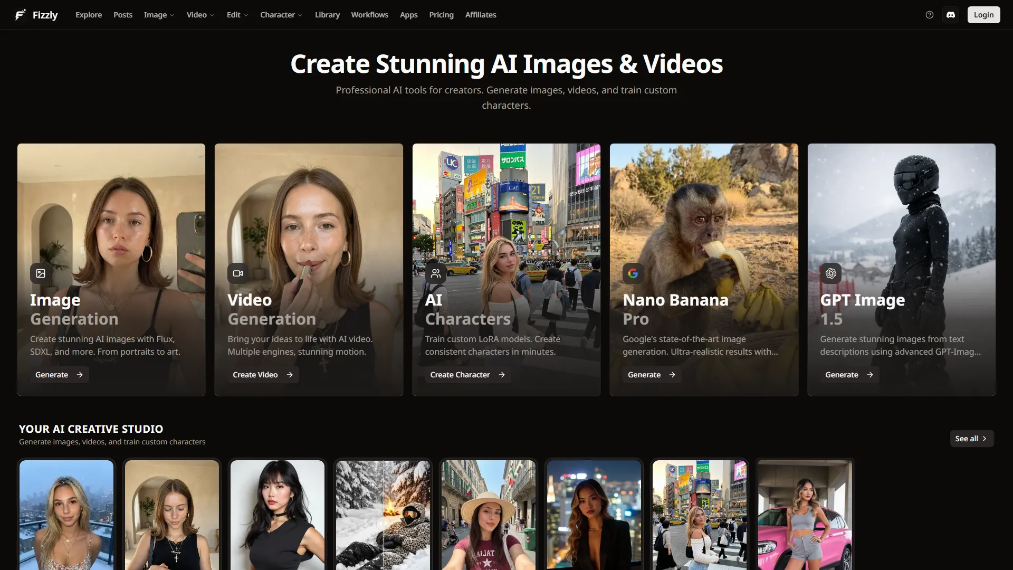1013x570 pixels.
Task: Click the image icon on the Image Generation card
Action: (x=41, y=273)
